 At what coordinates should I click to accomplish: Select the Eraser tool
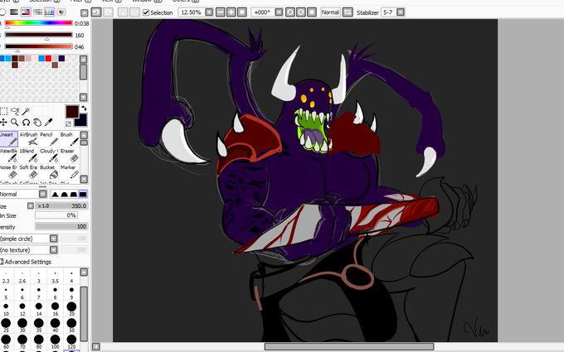coord(69,156)
